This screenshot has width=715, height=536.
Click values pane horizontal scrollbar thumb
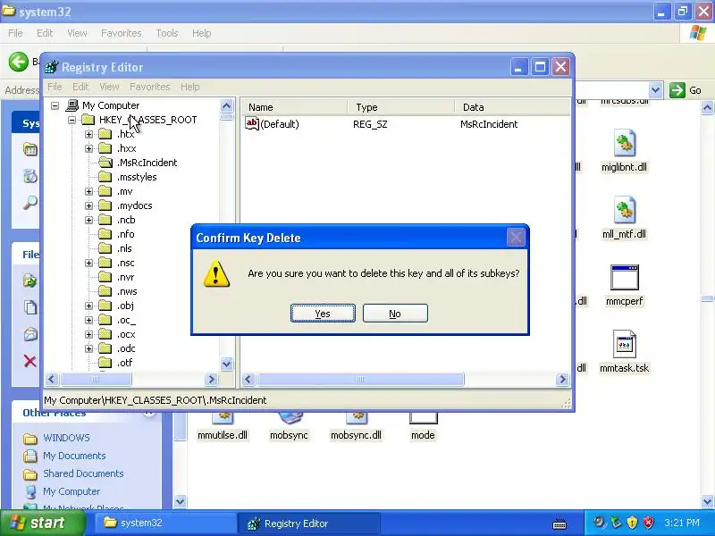pyautogui.click(x=360, y=379)
